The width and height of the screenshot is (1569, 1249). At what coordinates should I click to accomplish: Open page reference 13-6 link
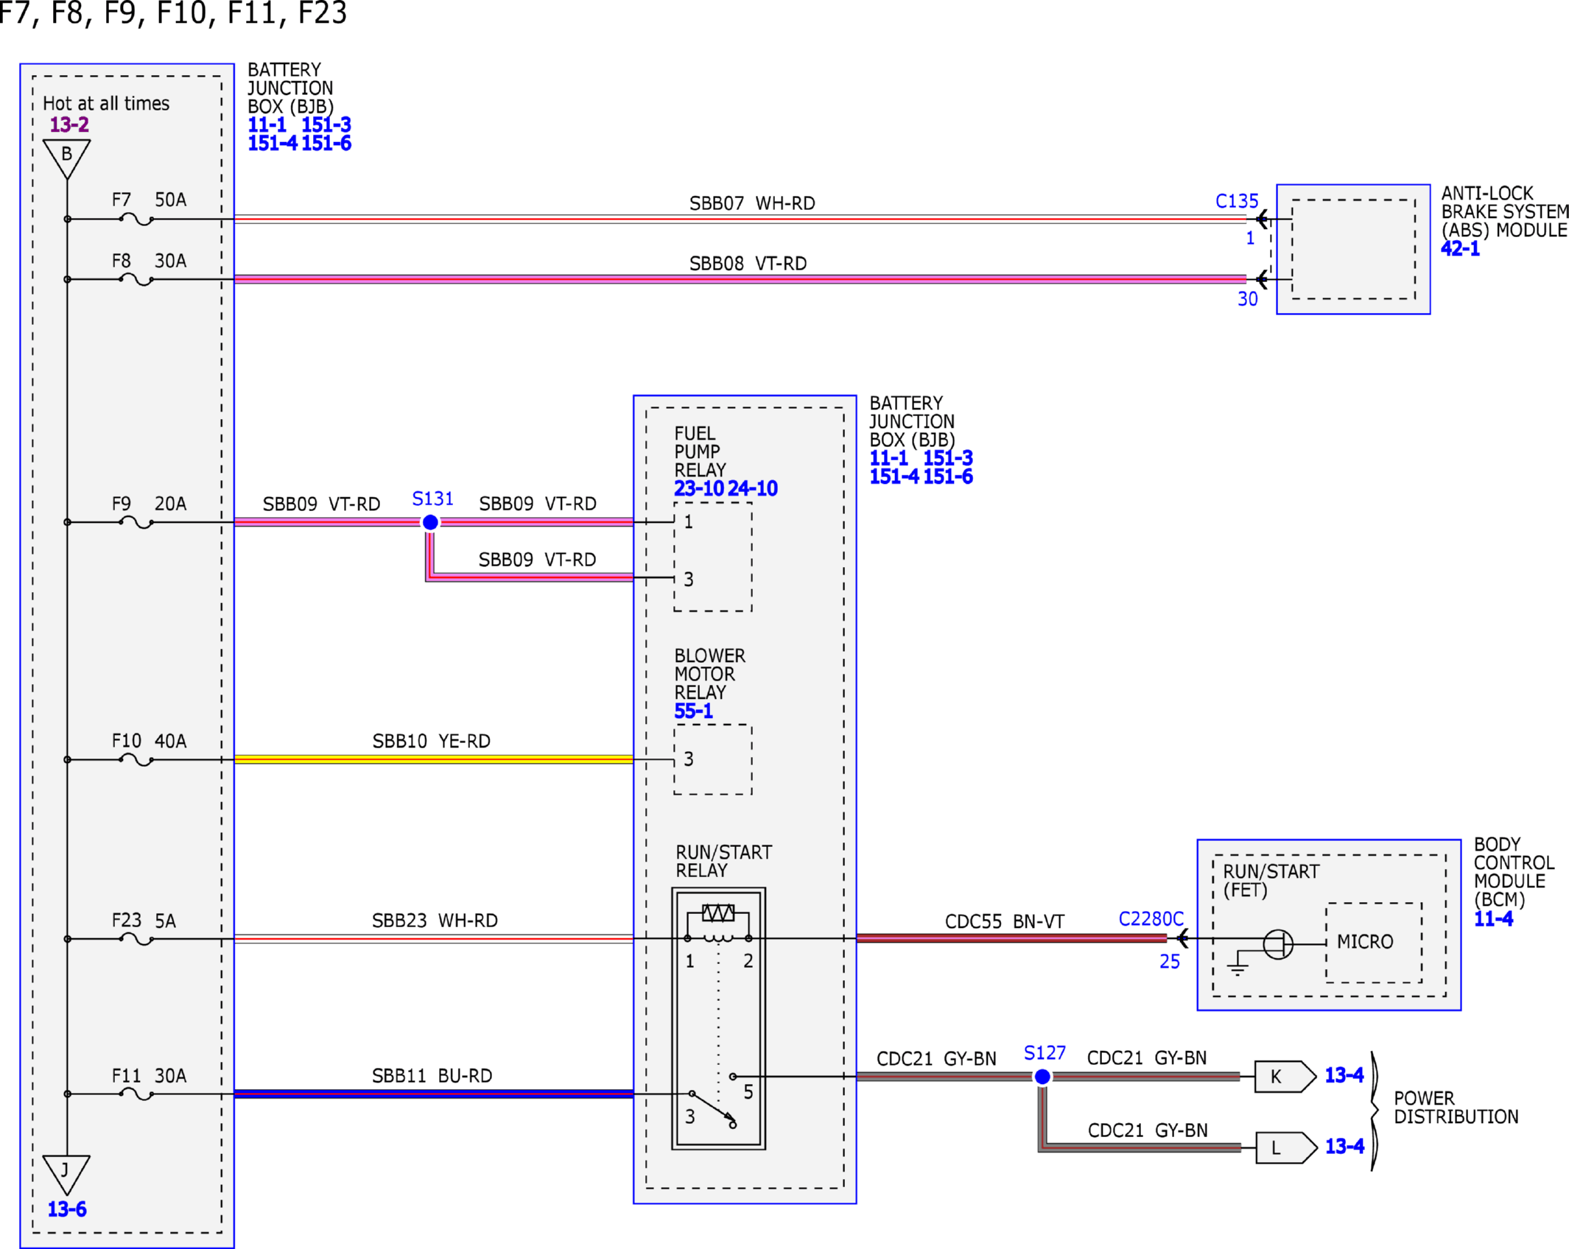[67, 1209]
